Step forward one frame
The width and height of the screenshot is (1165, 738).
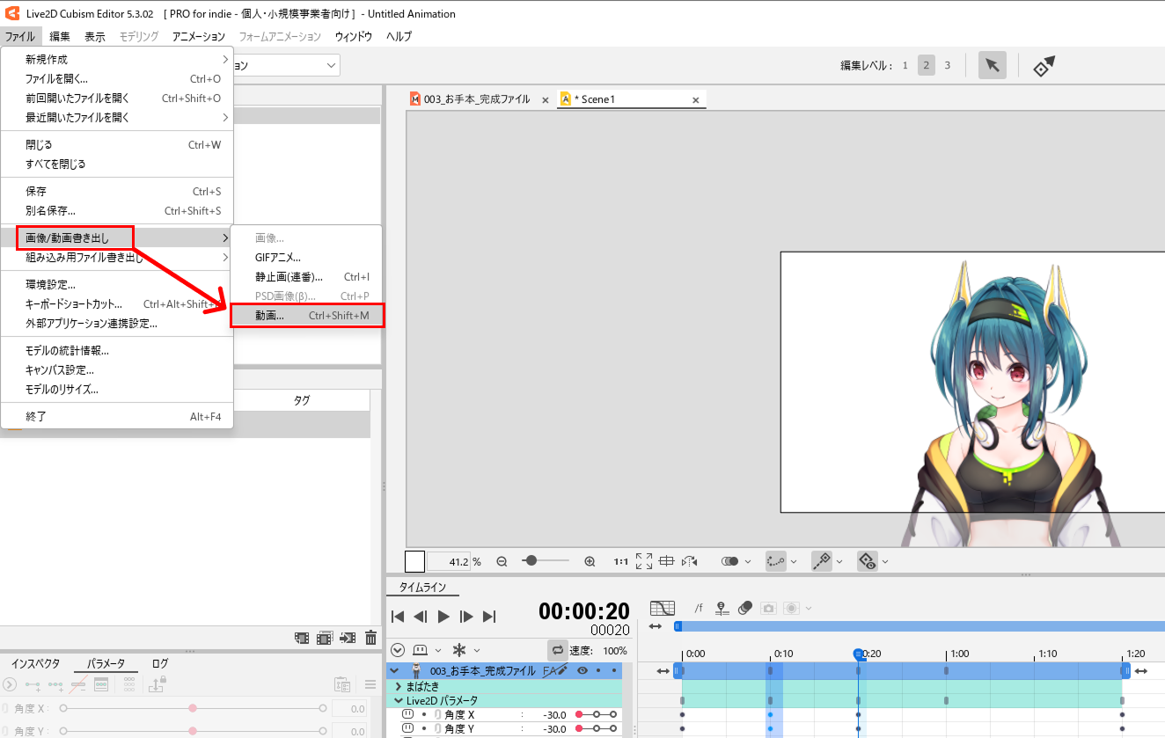(x=466, y=617)
